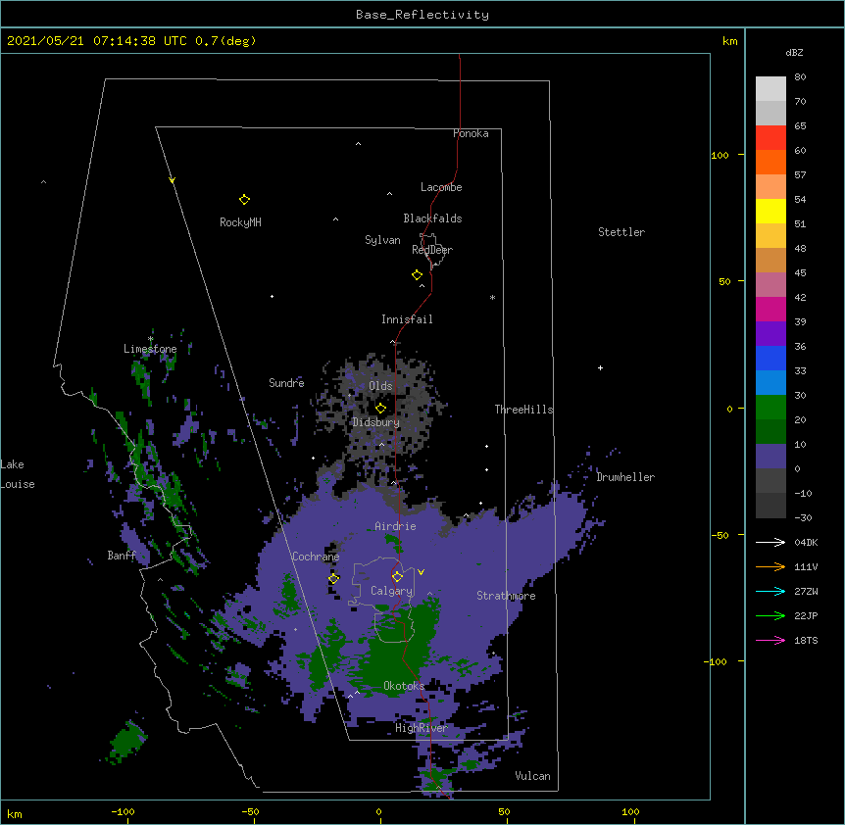Click the ThreeHills label

(x=524, y=410)
